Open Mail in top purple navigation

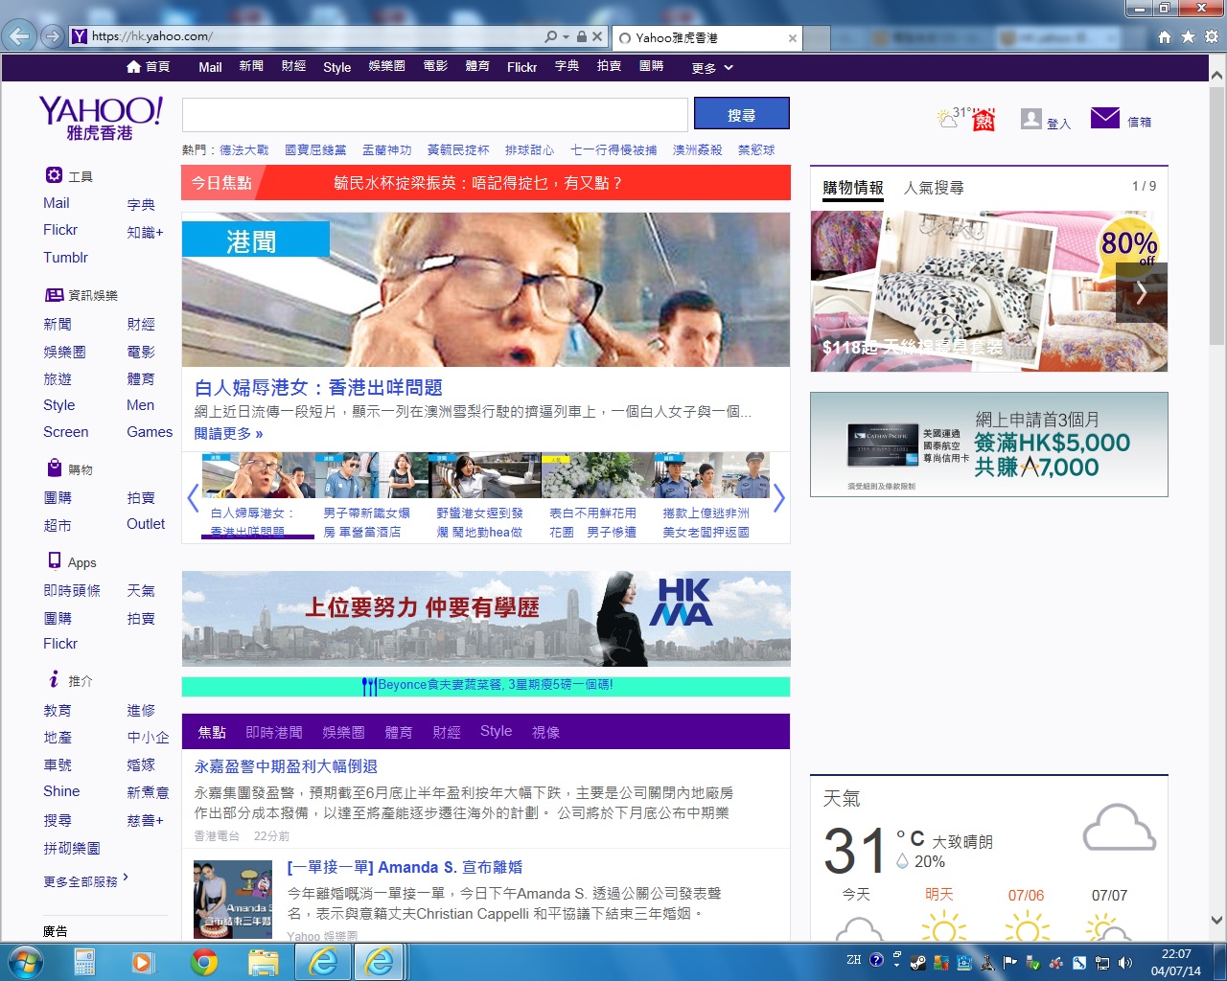point(210,67)
